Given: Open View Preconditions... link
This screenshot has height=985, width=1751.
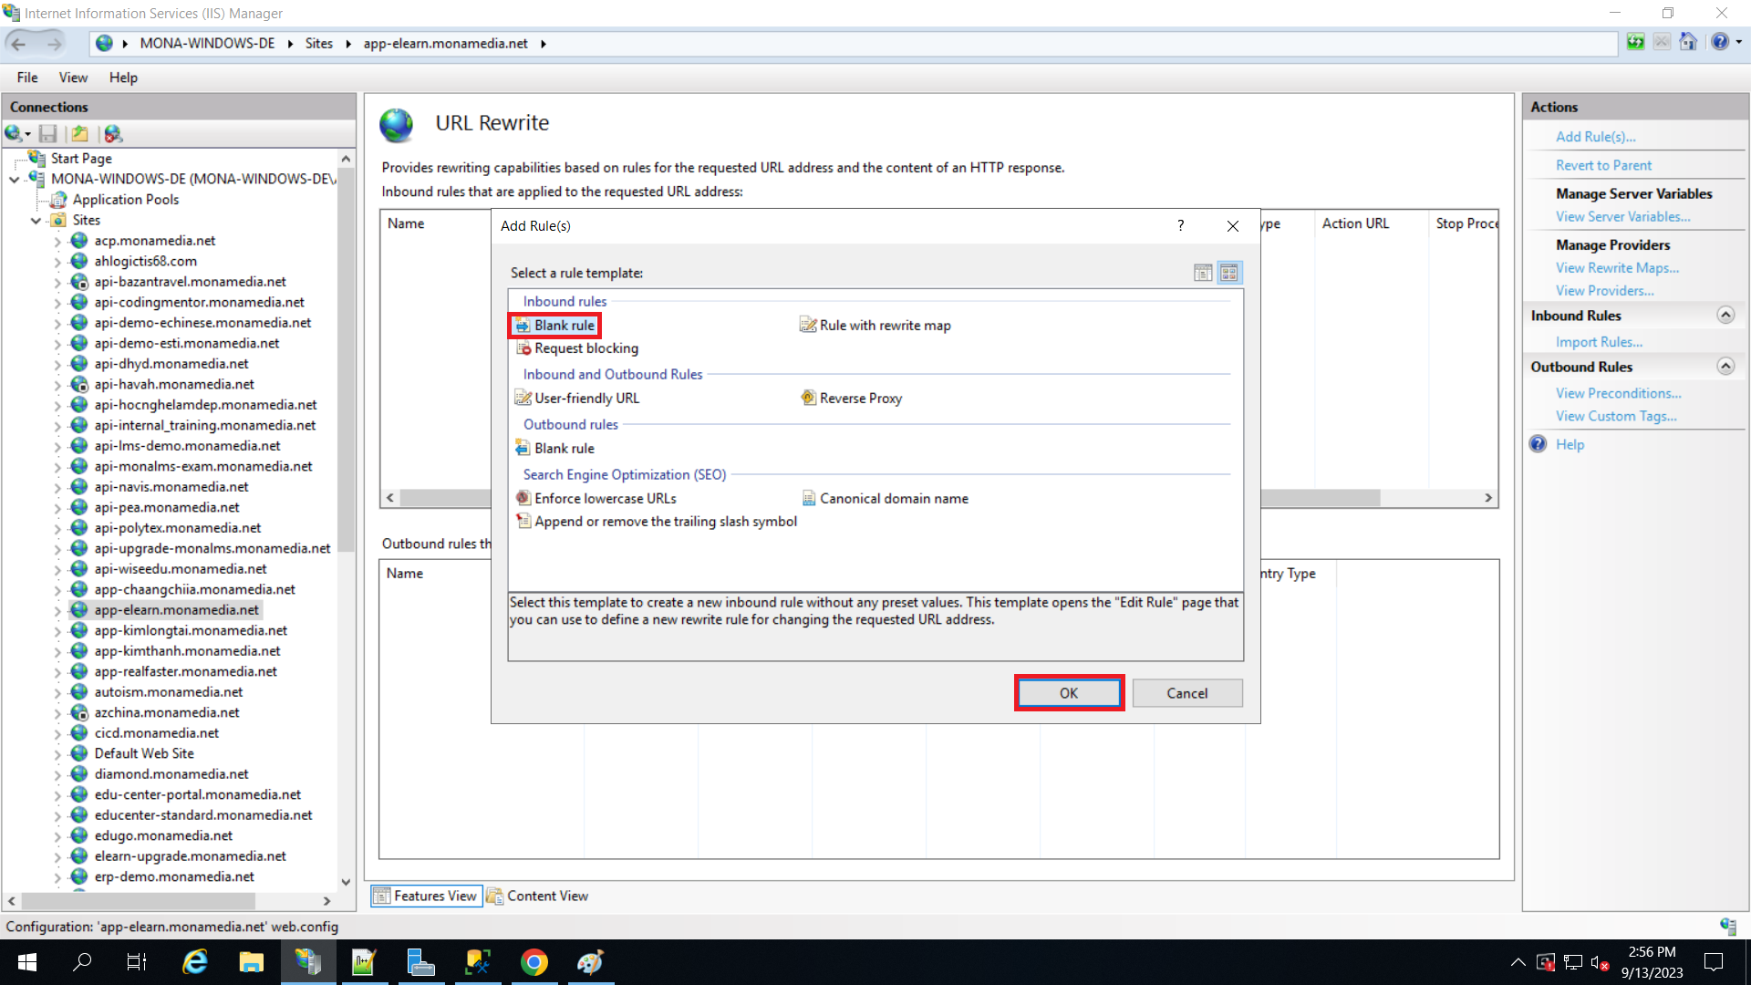Looking at the screenshot, I should point(1618,393).
